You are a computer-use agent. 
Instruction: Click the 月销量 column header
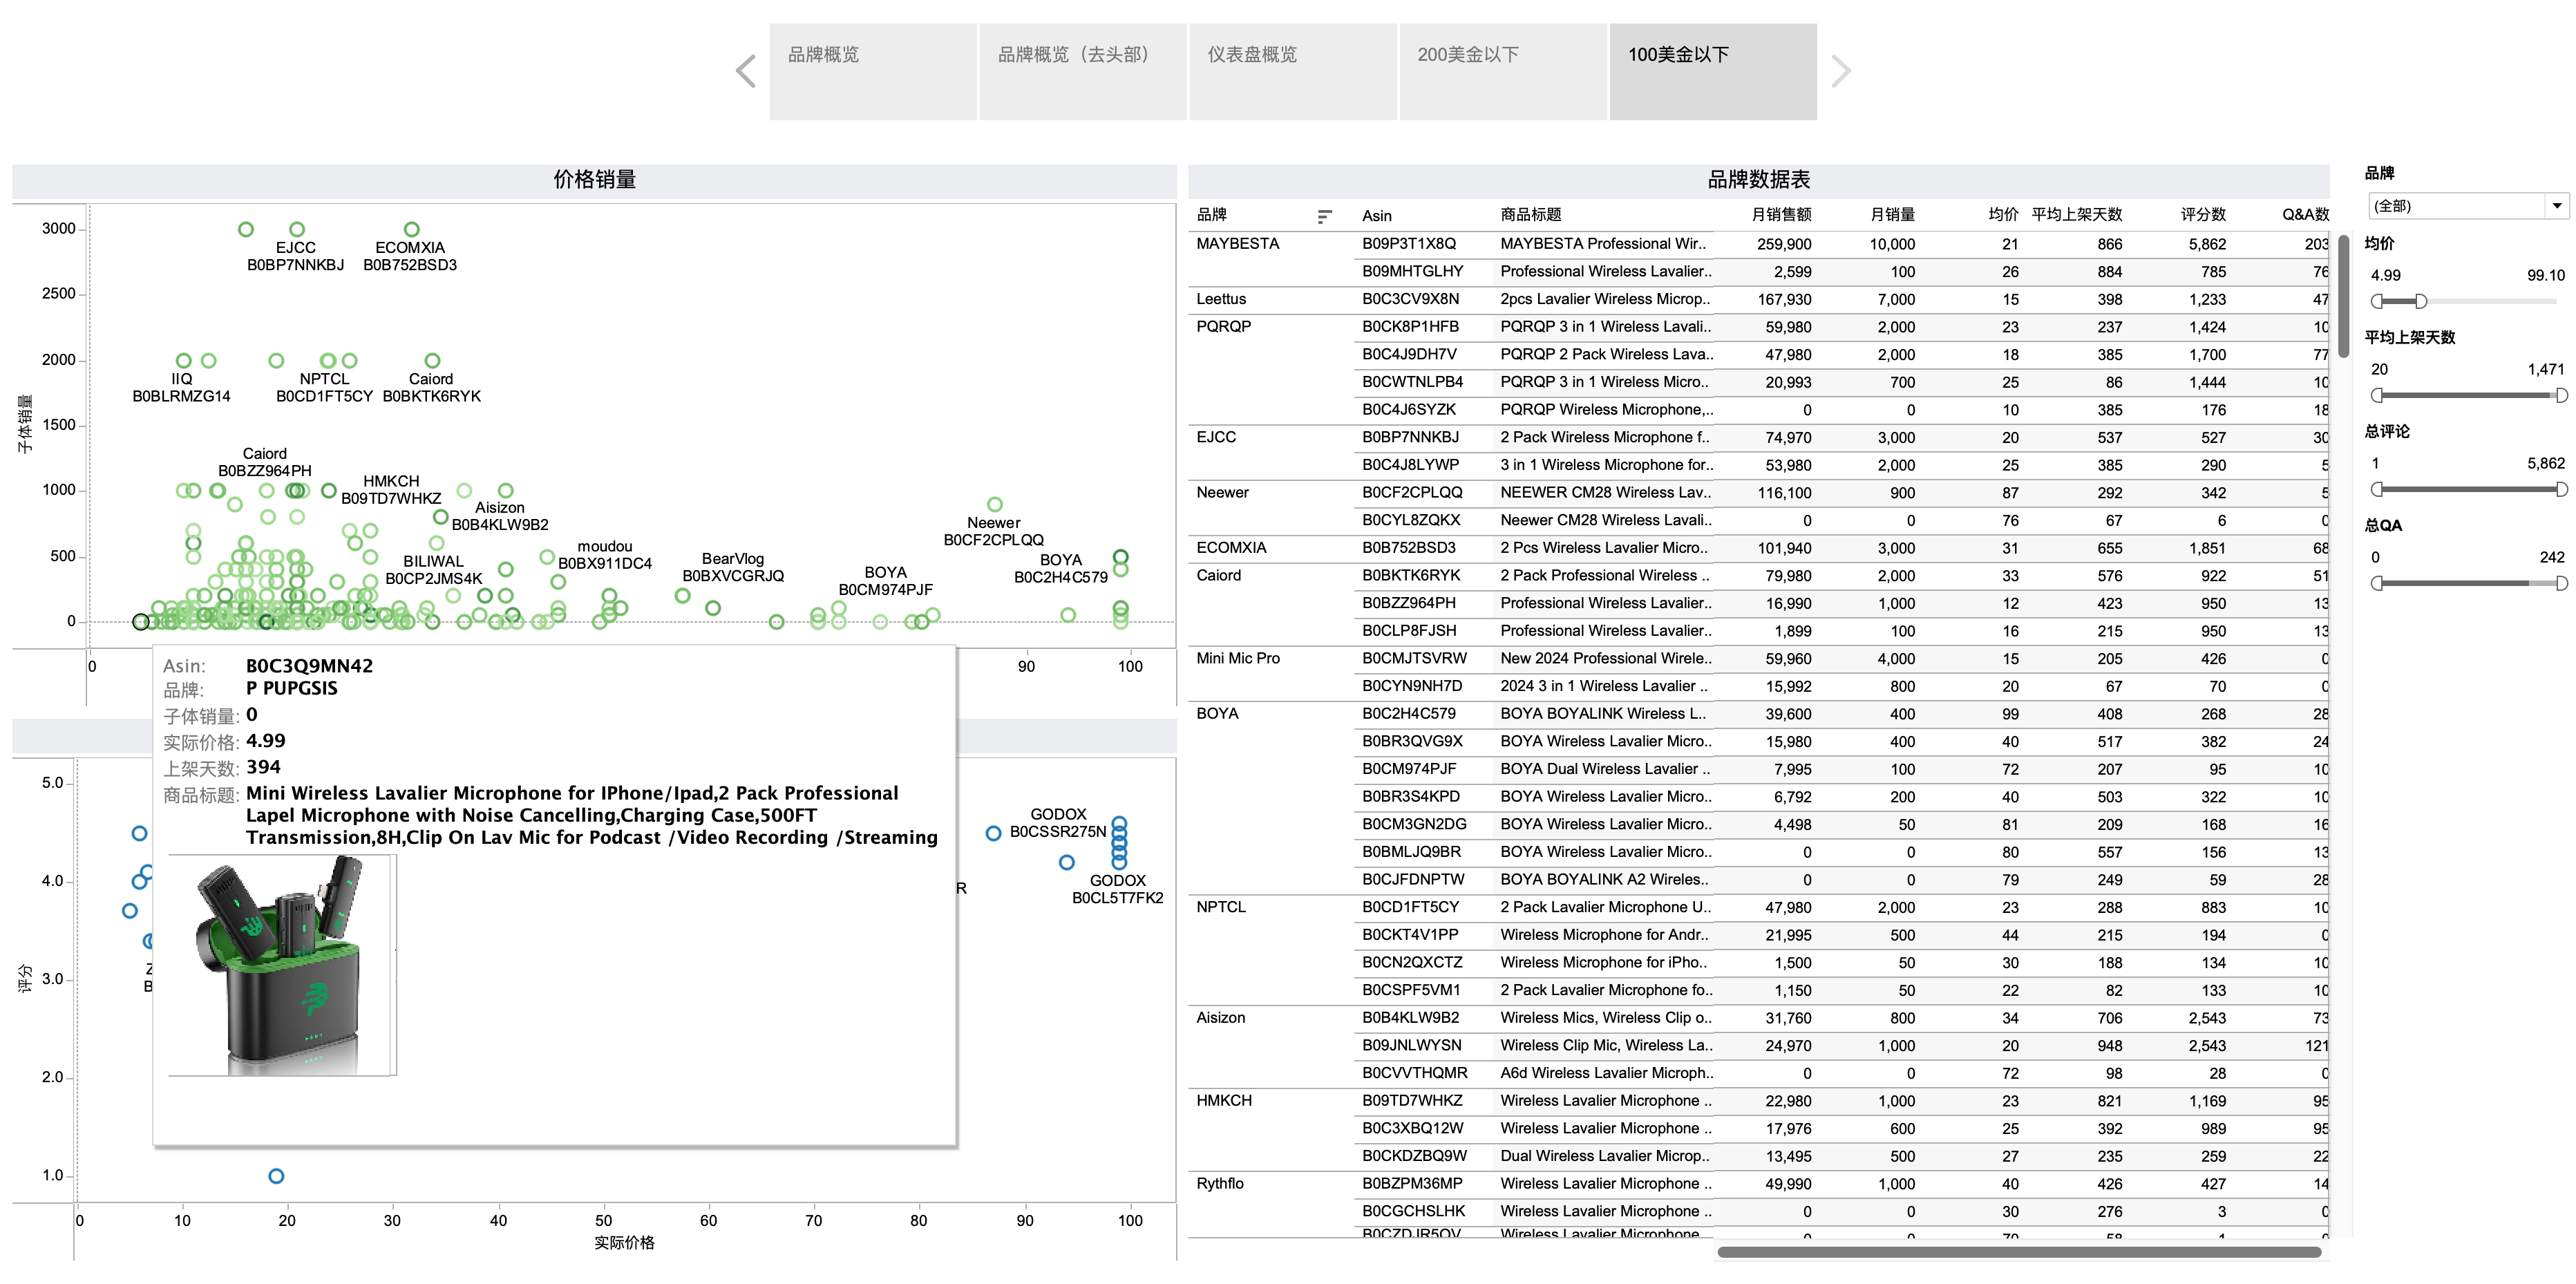[1893, 216]
